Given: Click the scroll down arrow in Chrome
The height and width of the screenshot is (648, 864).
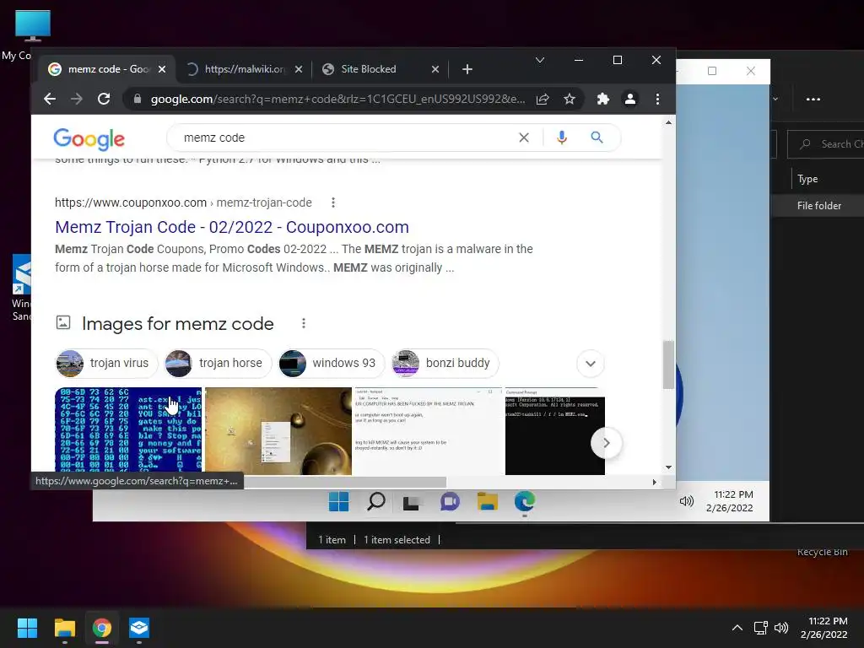Looking at the screenshot, I should coord(668,467).
